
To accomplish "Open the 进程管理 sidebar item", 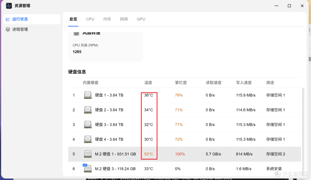I will click(32, 29).
